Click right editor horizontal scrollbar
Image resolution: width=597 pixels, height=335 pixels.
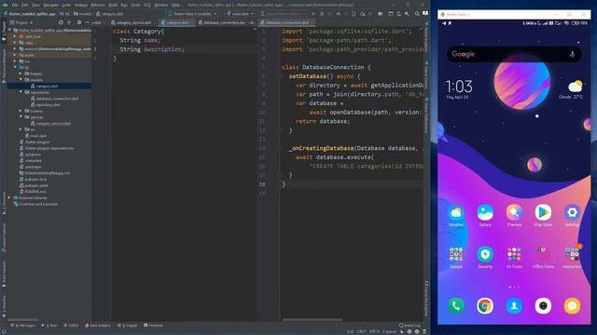coord(312,320)
